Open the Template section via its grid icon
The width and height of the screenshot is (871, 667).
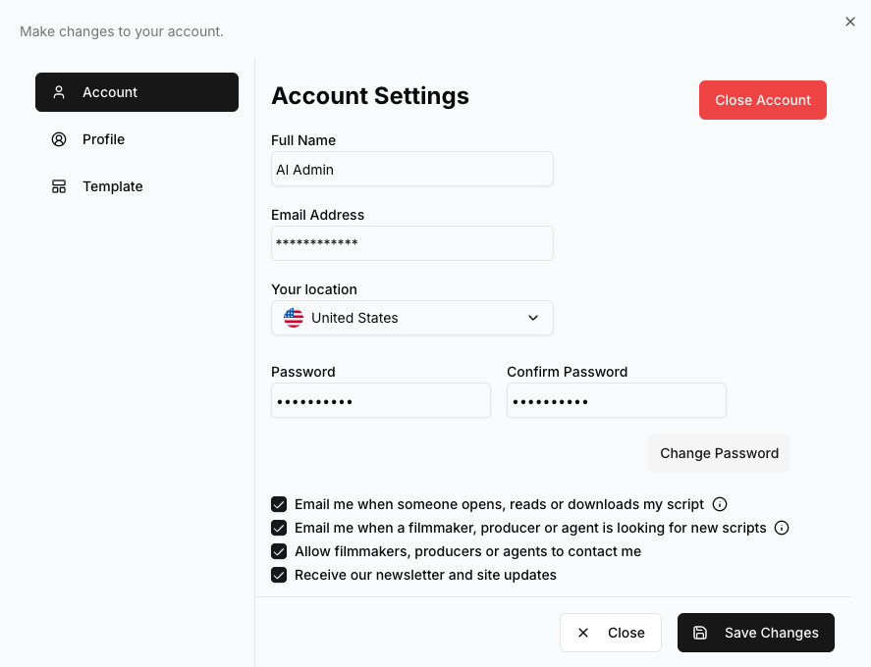point(59,186)
